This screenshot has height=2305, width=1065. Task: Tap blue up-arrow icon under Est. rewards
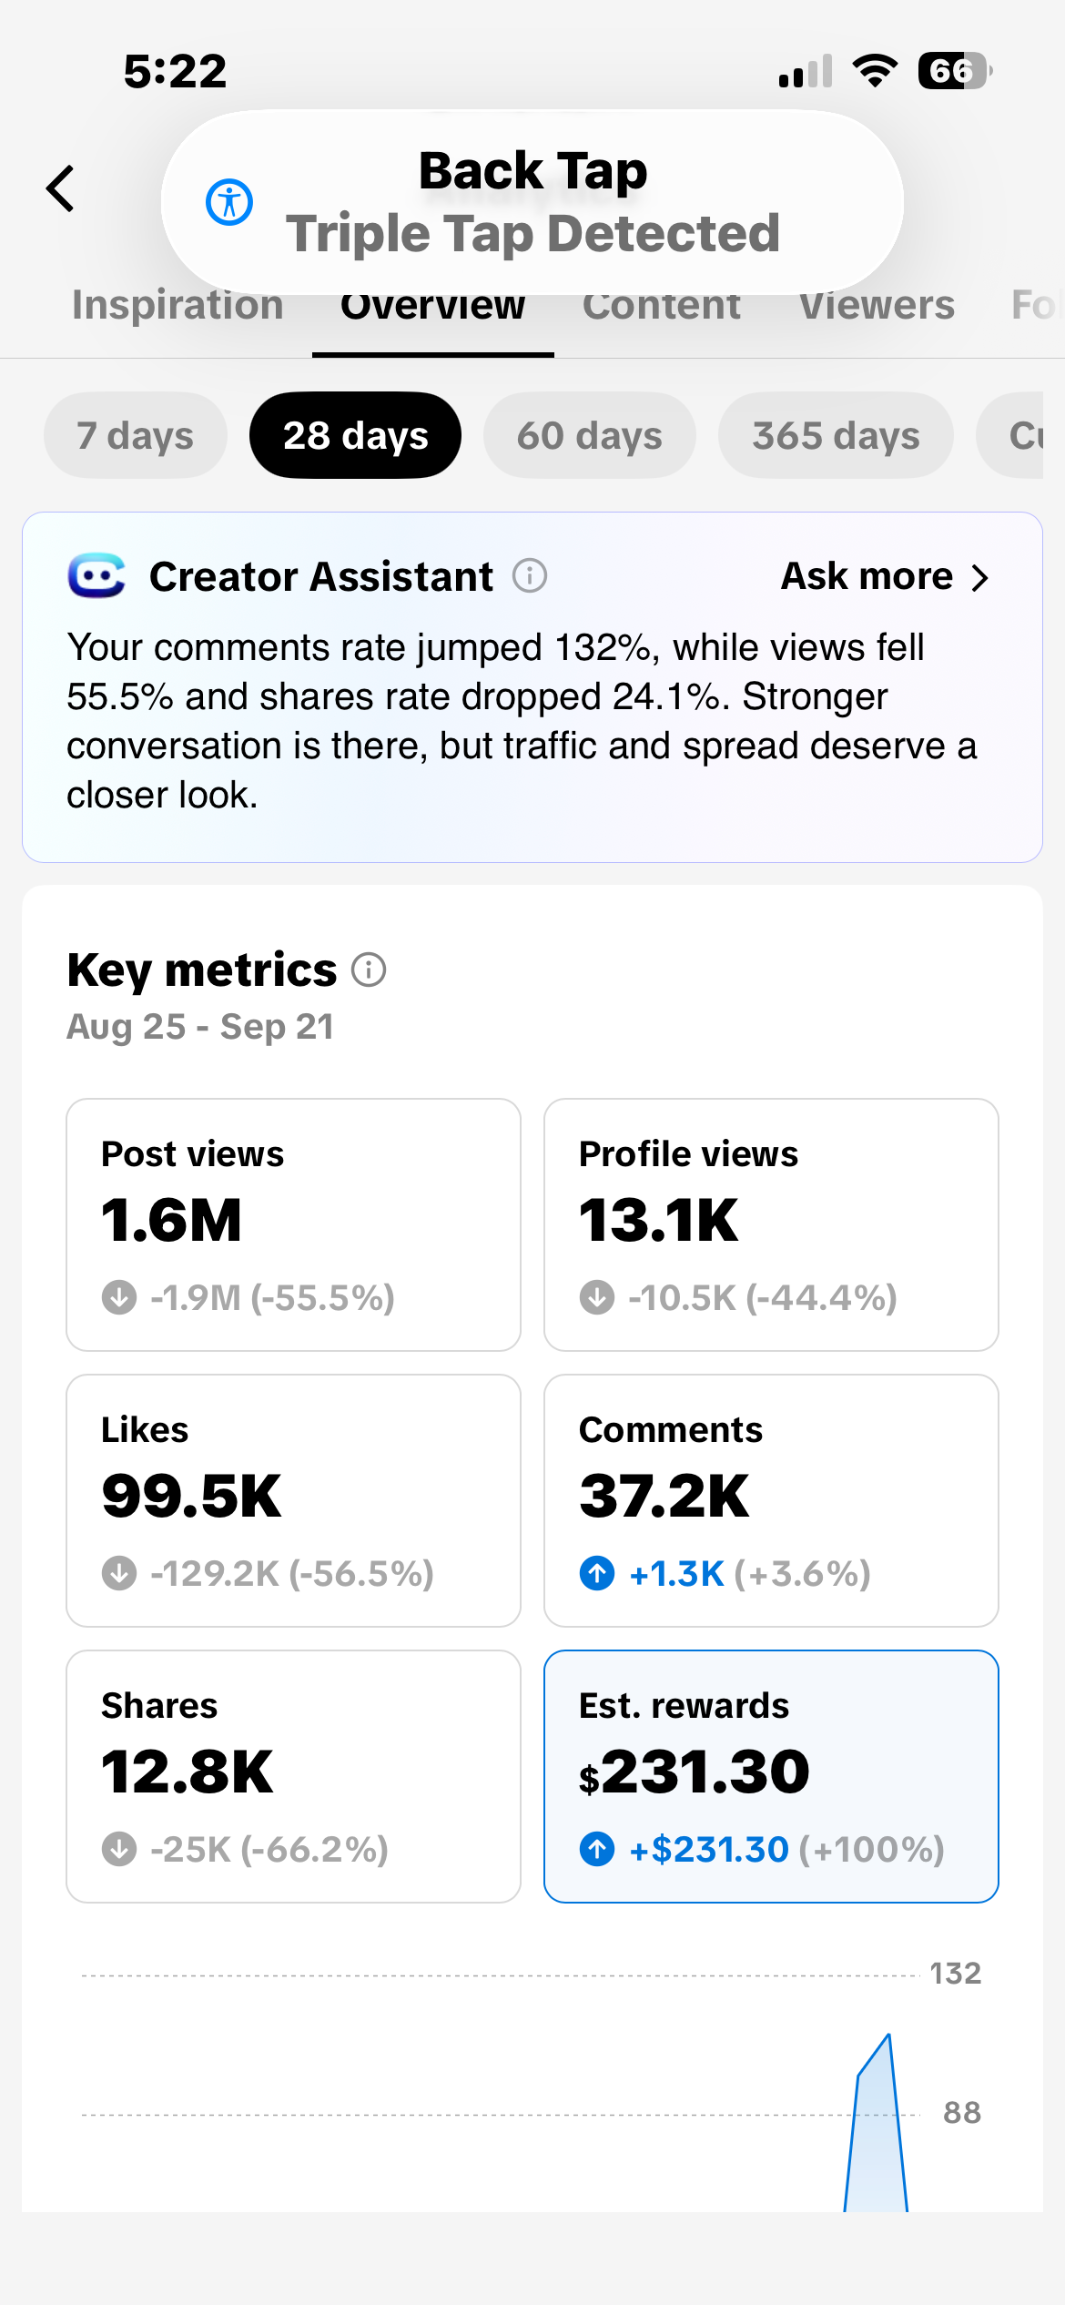[x=597, y=1849]
